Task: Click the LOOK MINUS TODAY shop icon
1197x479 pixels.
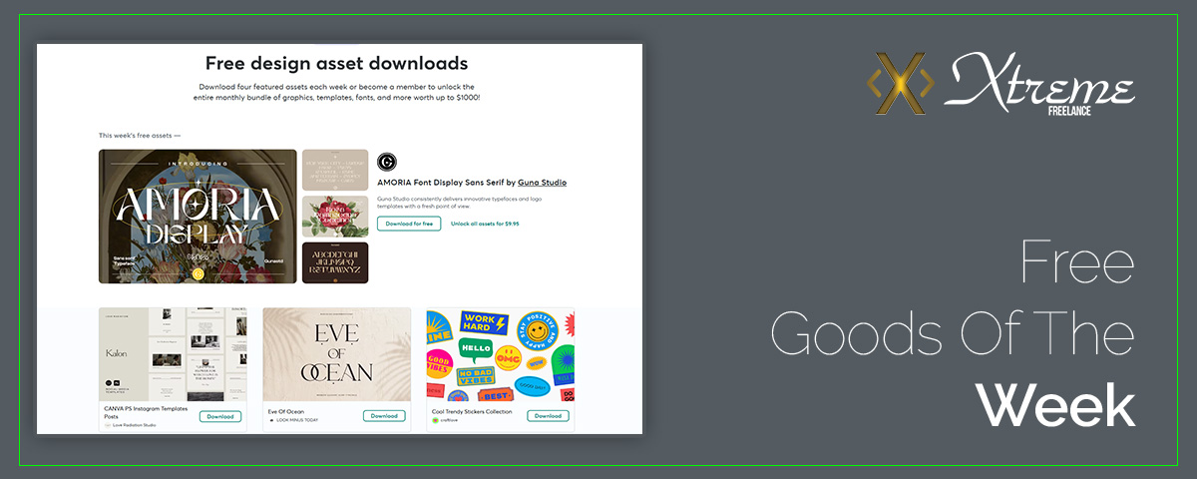Action: pos(271,420)
